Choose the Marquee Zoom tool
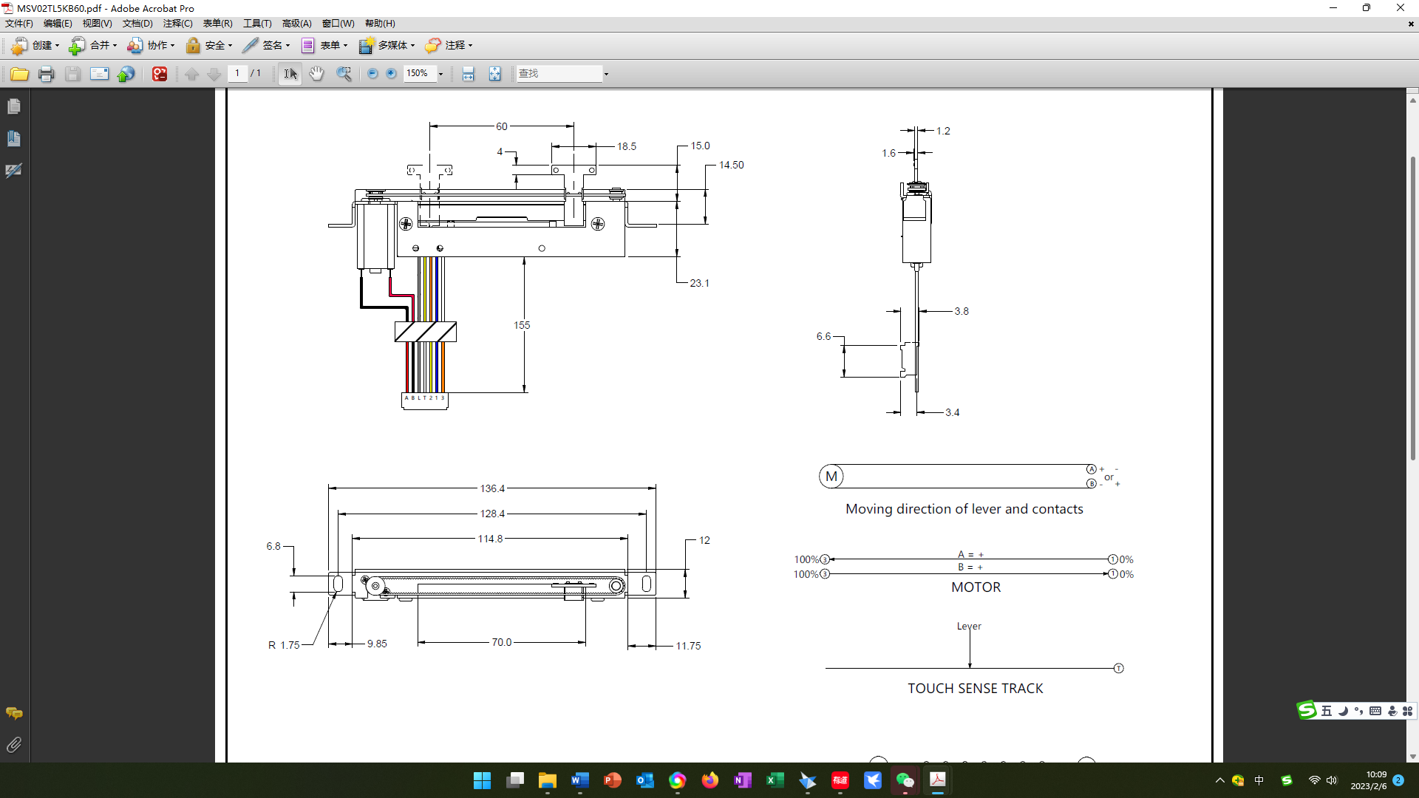1419x798 pixels. click(x=344, y=74)
